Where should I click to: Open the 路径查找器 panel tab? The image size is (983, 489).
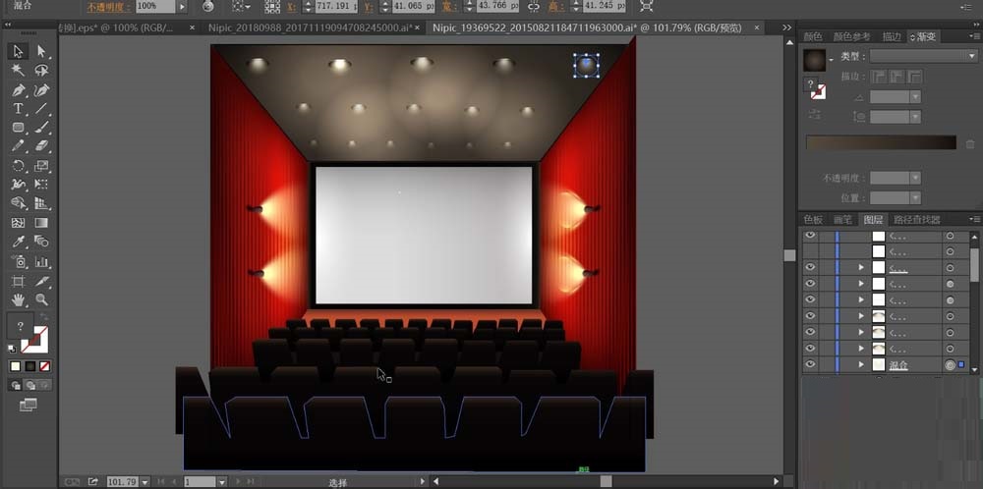tap(915, 220)
